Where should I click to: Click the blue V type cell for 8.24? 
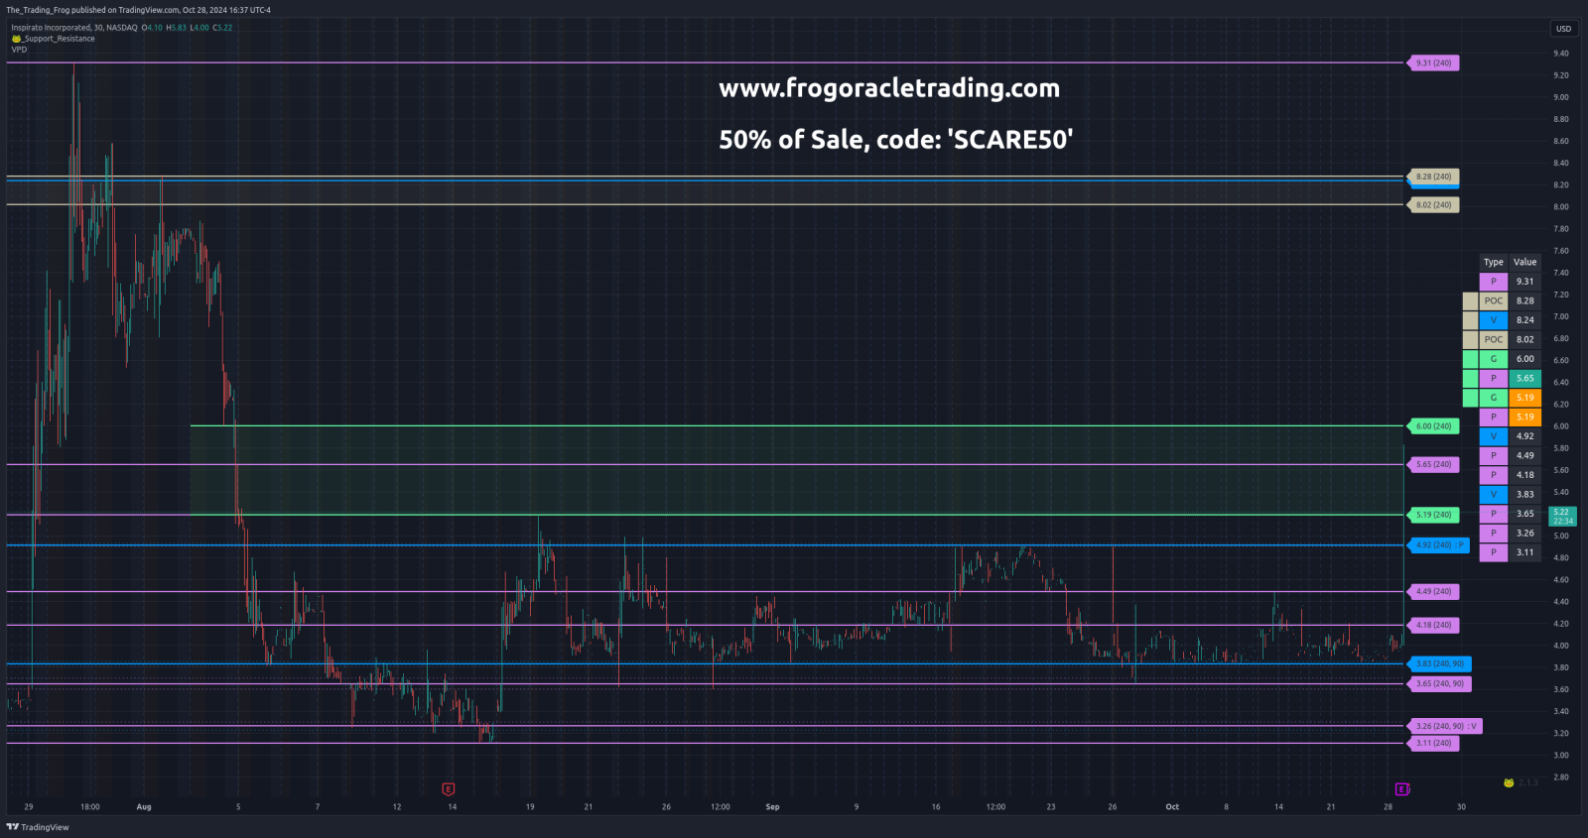pos(1494,320)
